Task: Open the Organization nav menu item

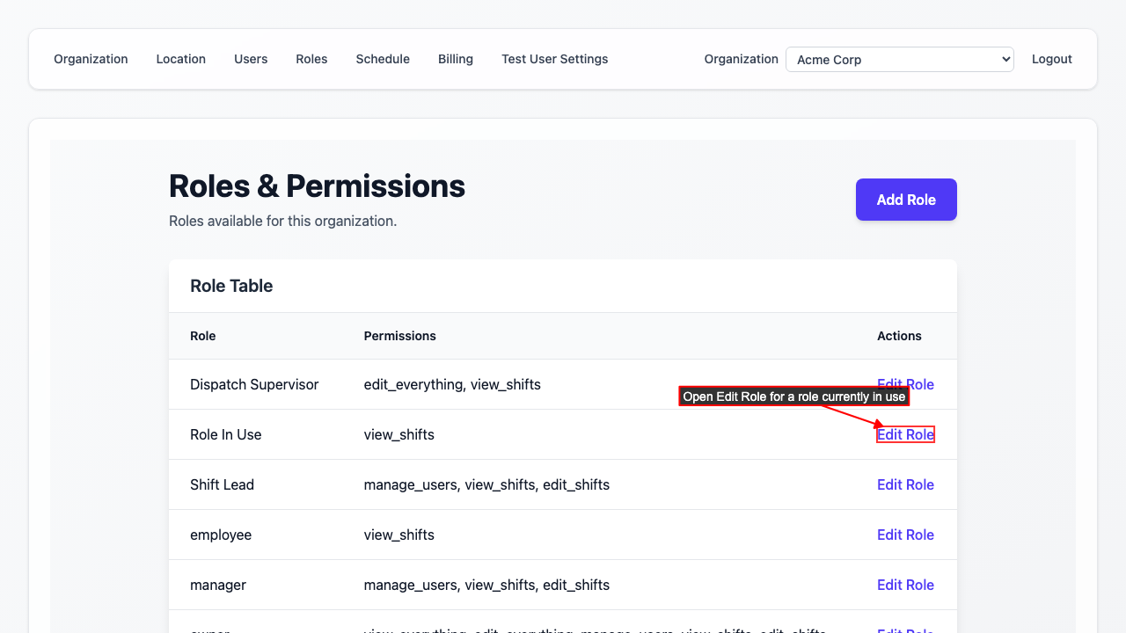Action: click(91, 59)
